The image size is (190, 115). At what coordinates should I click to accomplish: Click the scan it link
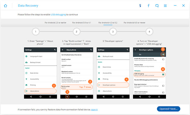(94, 110)
